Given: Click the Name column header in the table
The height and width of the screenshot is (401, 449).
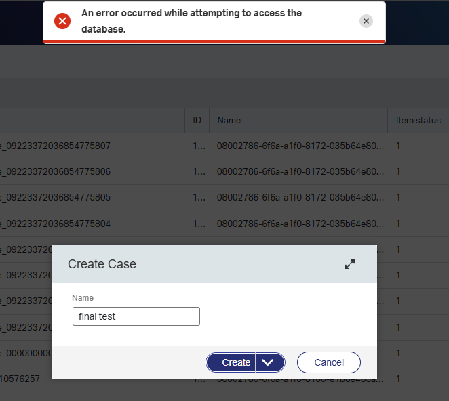Looking at the screenshot, I should [229, 120].
